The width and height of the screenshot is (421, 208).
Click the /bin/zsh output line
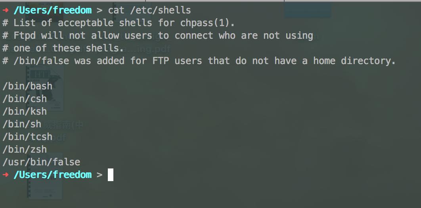point(25,149)
